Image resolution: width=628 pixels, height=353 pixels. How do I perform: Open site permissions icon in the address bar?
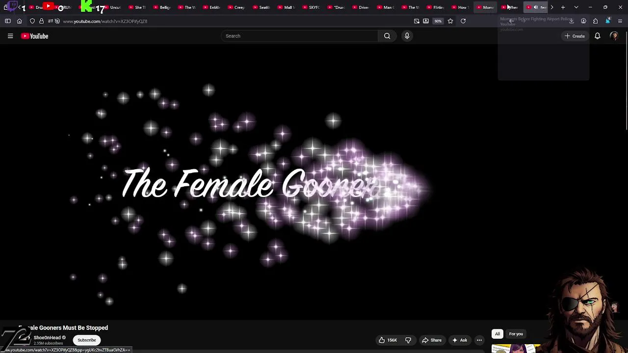(x=50, y=21)
